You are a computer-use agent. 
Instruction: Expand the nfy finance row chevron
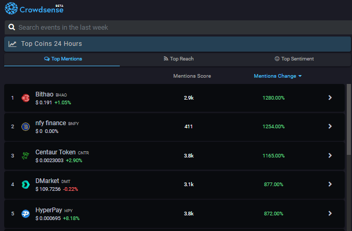coord(330,126)
